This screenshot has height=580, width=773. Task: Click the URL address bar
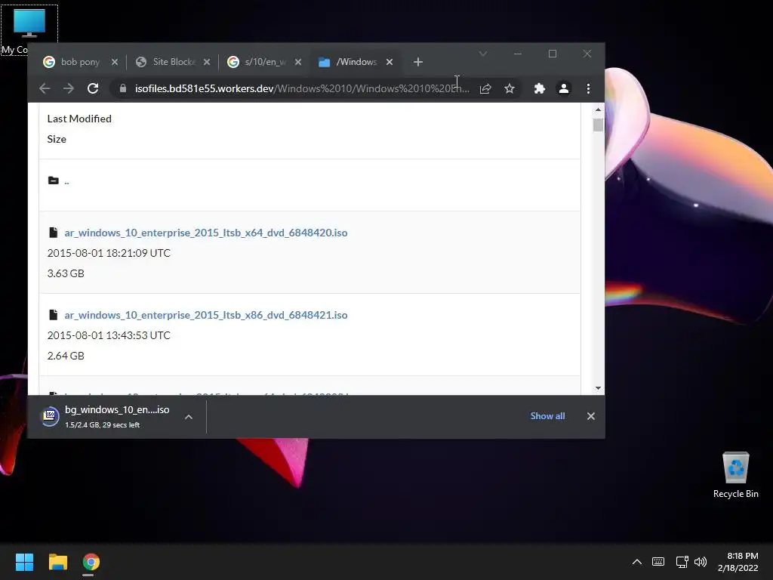pos(302,88)
